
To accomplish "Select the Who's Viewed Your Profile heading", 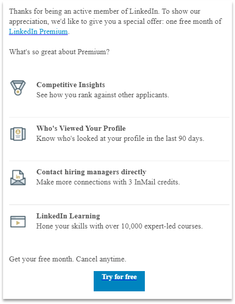I will tap(81, 128).
